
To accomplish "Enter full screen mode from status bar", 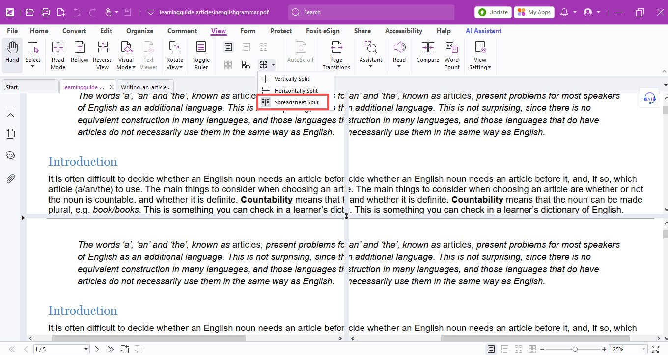I will (654, 349).
